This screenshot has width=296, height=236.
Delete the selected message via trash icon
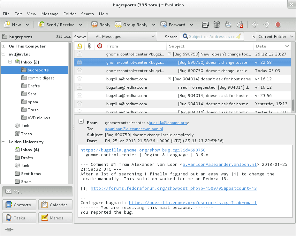[217, 25]
